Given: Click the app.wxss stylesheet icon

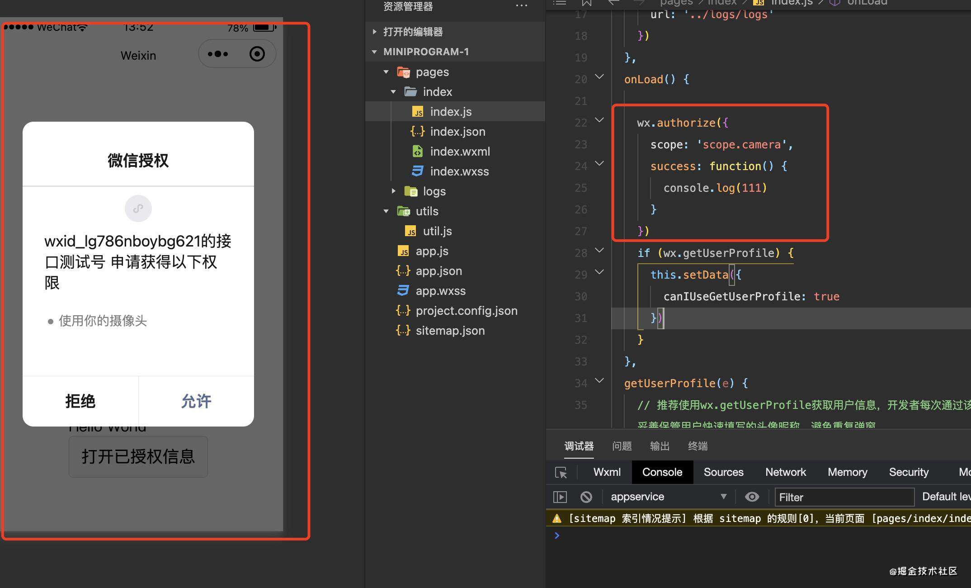Looking at the screenshot, I should pos(403,291).
